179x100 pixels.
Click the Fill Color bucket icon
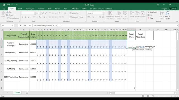coord(40,17)
